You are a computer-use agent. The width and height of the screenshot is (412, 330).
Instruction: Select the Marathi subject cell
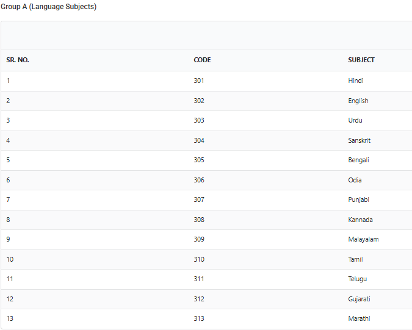tap(359, 318)
